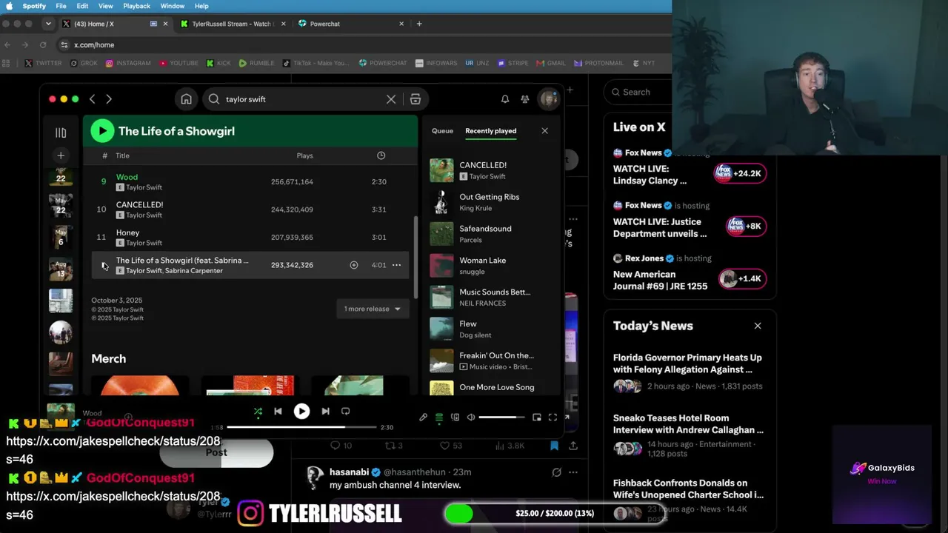The height and width of the screenshot is (533, 948).
Task: Open Connect to a device icon
Action: coord(455,418)
